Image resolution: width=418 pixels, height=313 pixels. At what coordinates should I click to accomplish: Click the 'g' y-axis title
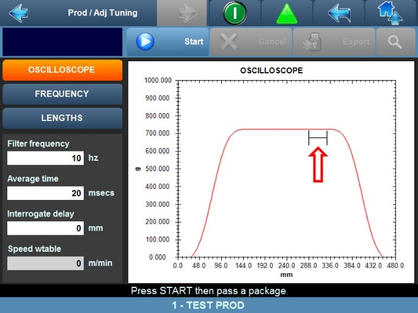pyautogui.click(x=138, y=169)
